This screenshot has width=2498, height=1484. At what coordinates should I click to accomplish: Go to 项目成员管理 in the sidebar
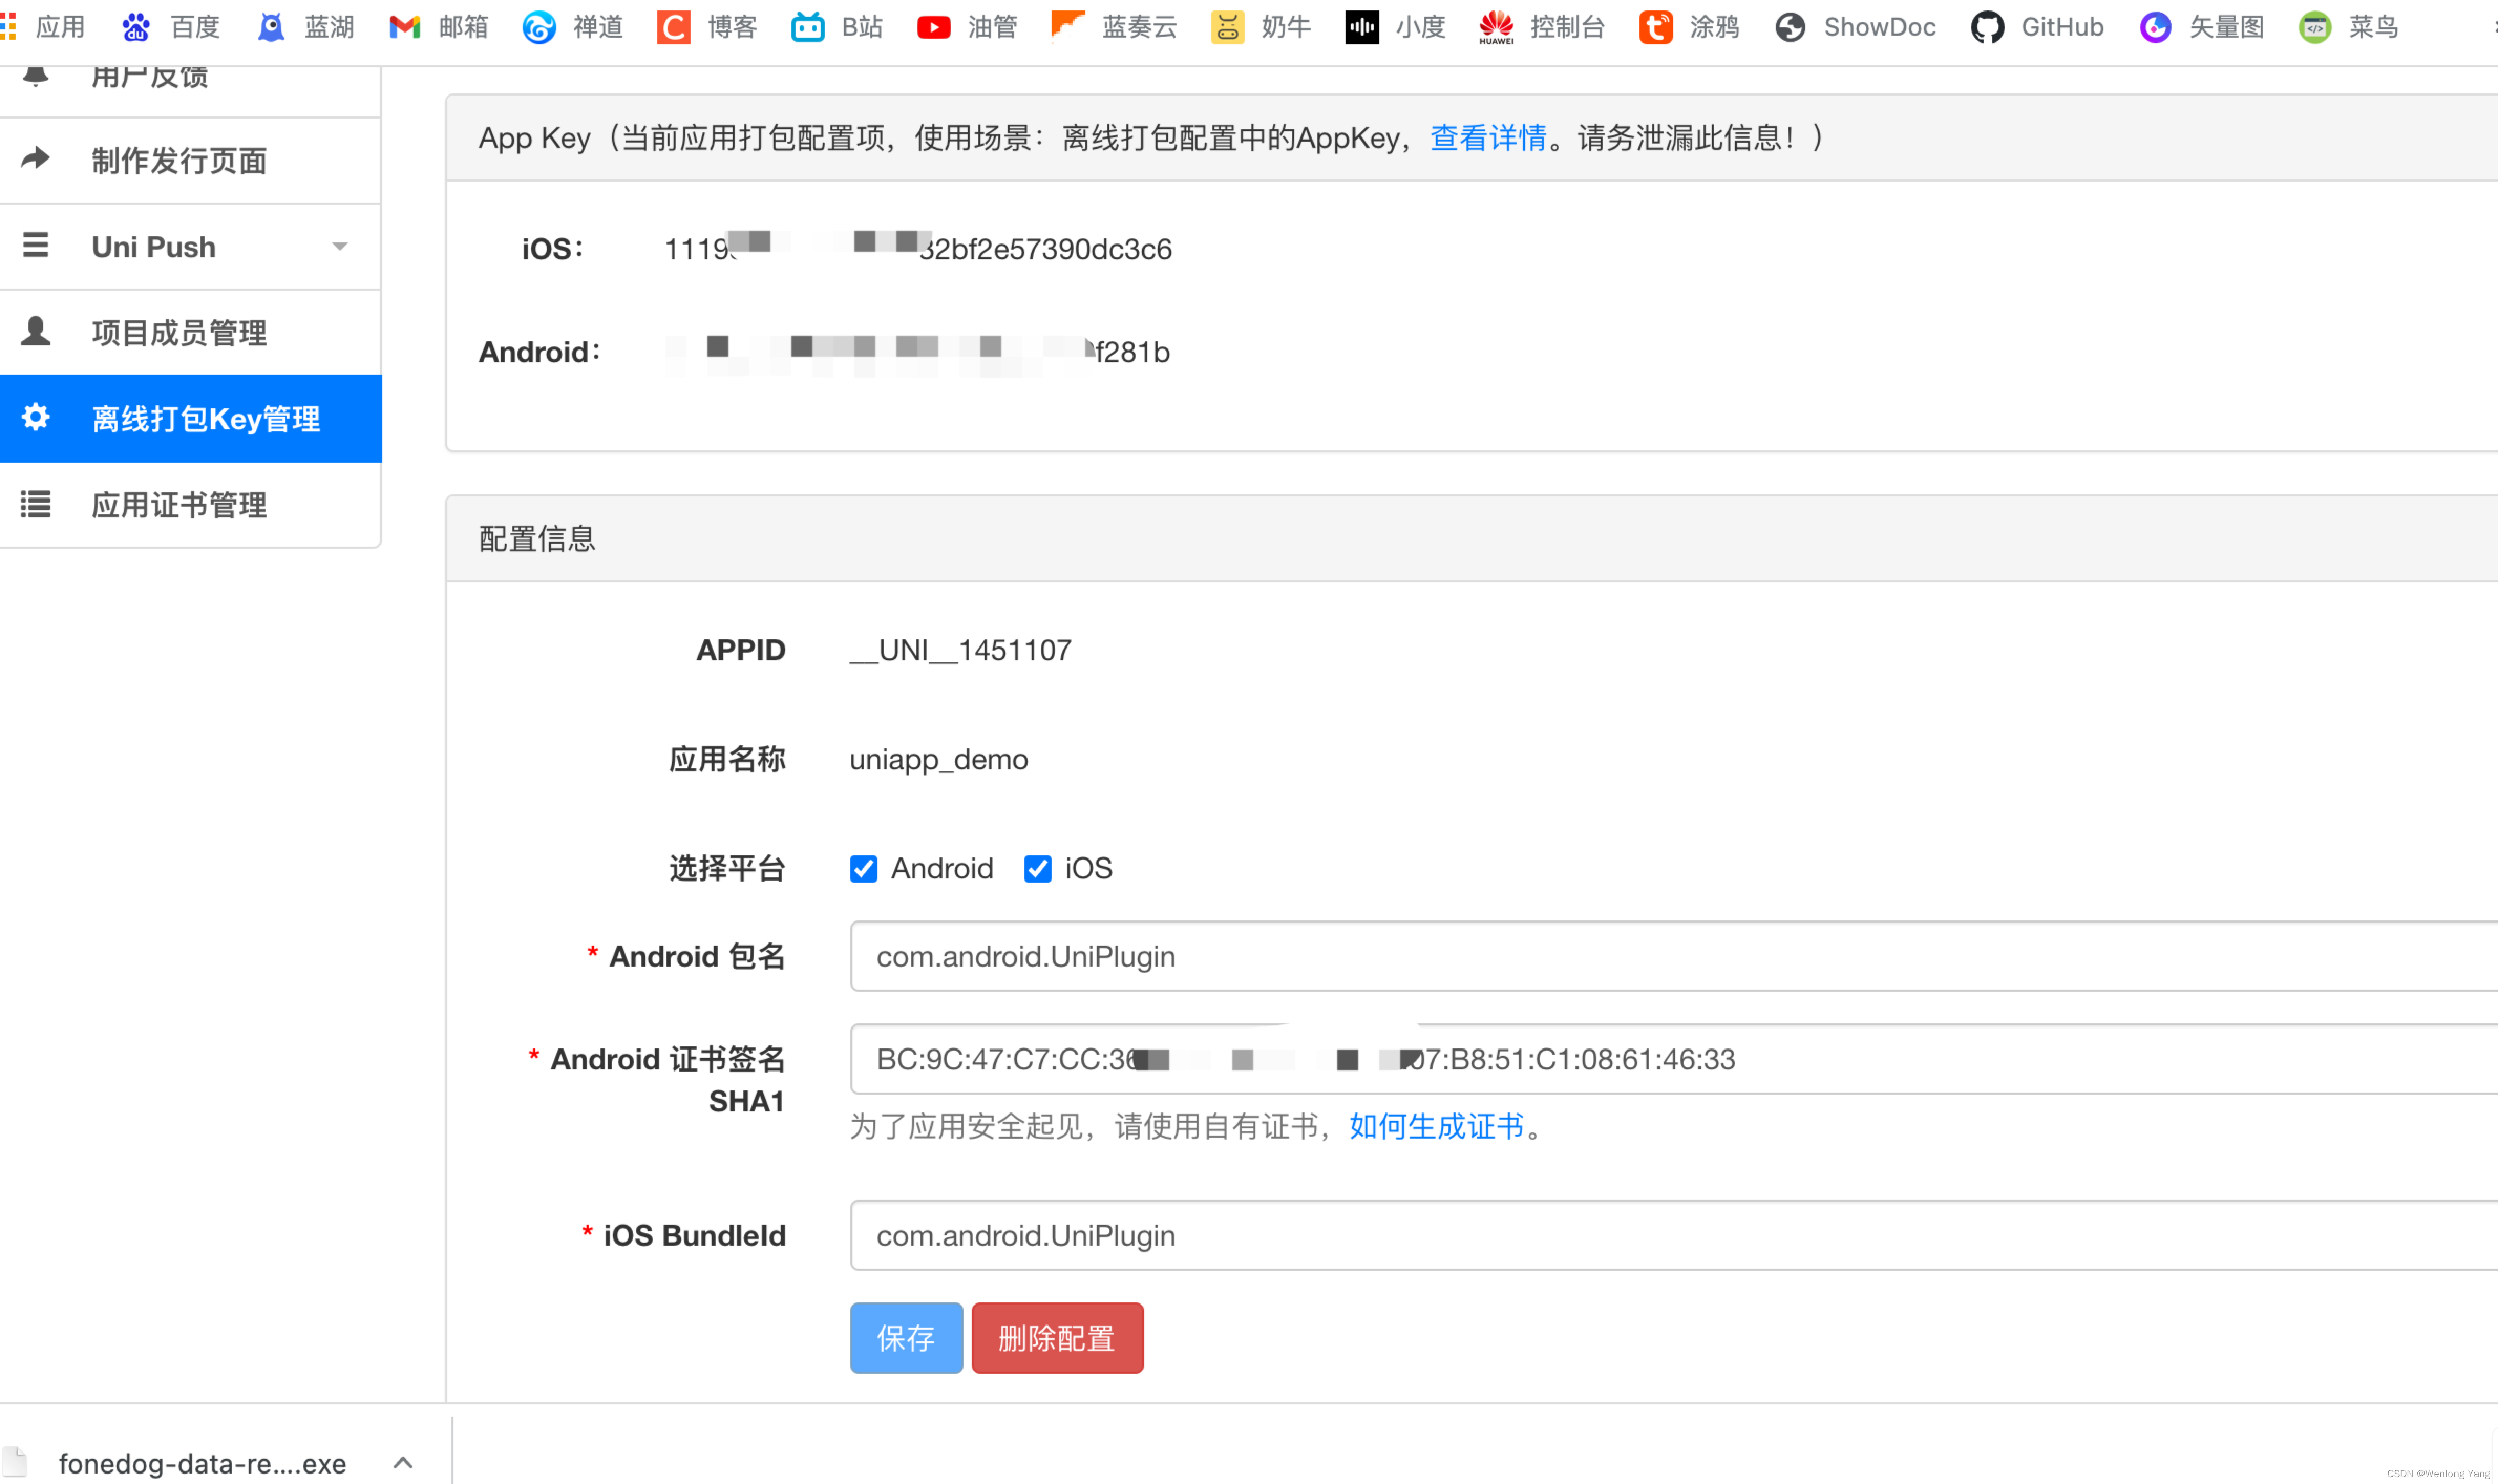click(x=179, y=332)
